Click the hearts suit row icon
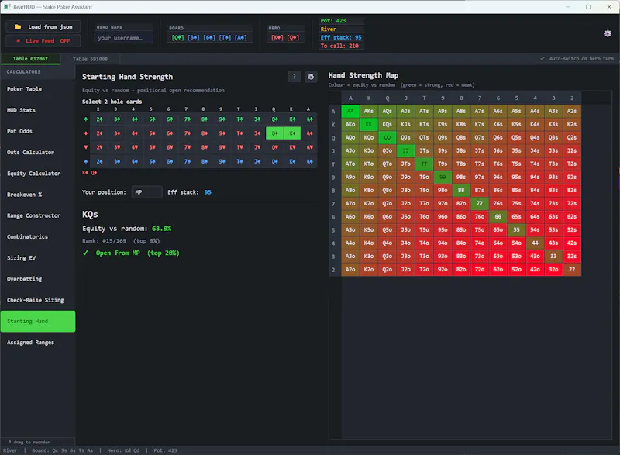The width and height of the screenshot is (620, 455). [x=86, y=147]
